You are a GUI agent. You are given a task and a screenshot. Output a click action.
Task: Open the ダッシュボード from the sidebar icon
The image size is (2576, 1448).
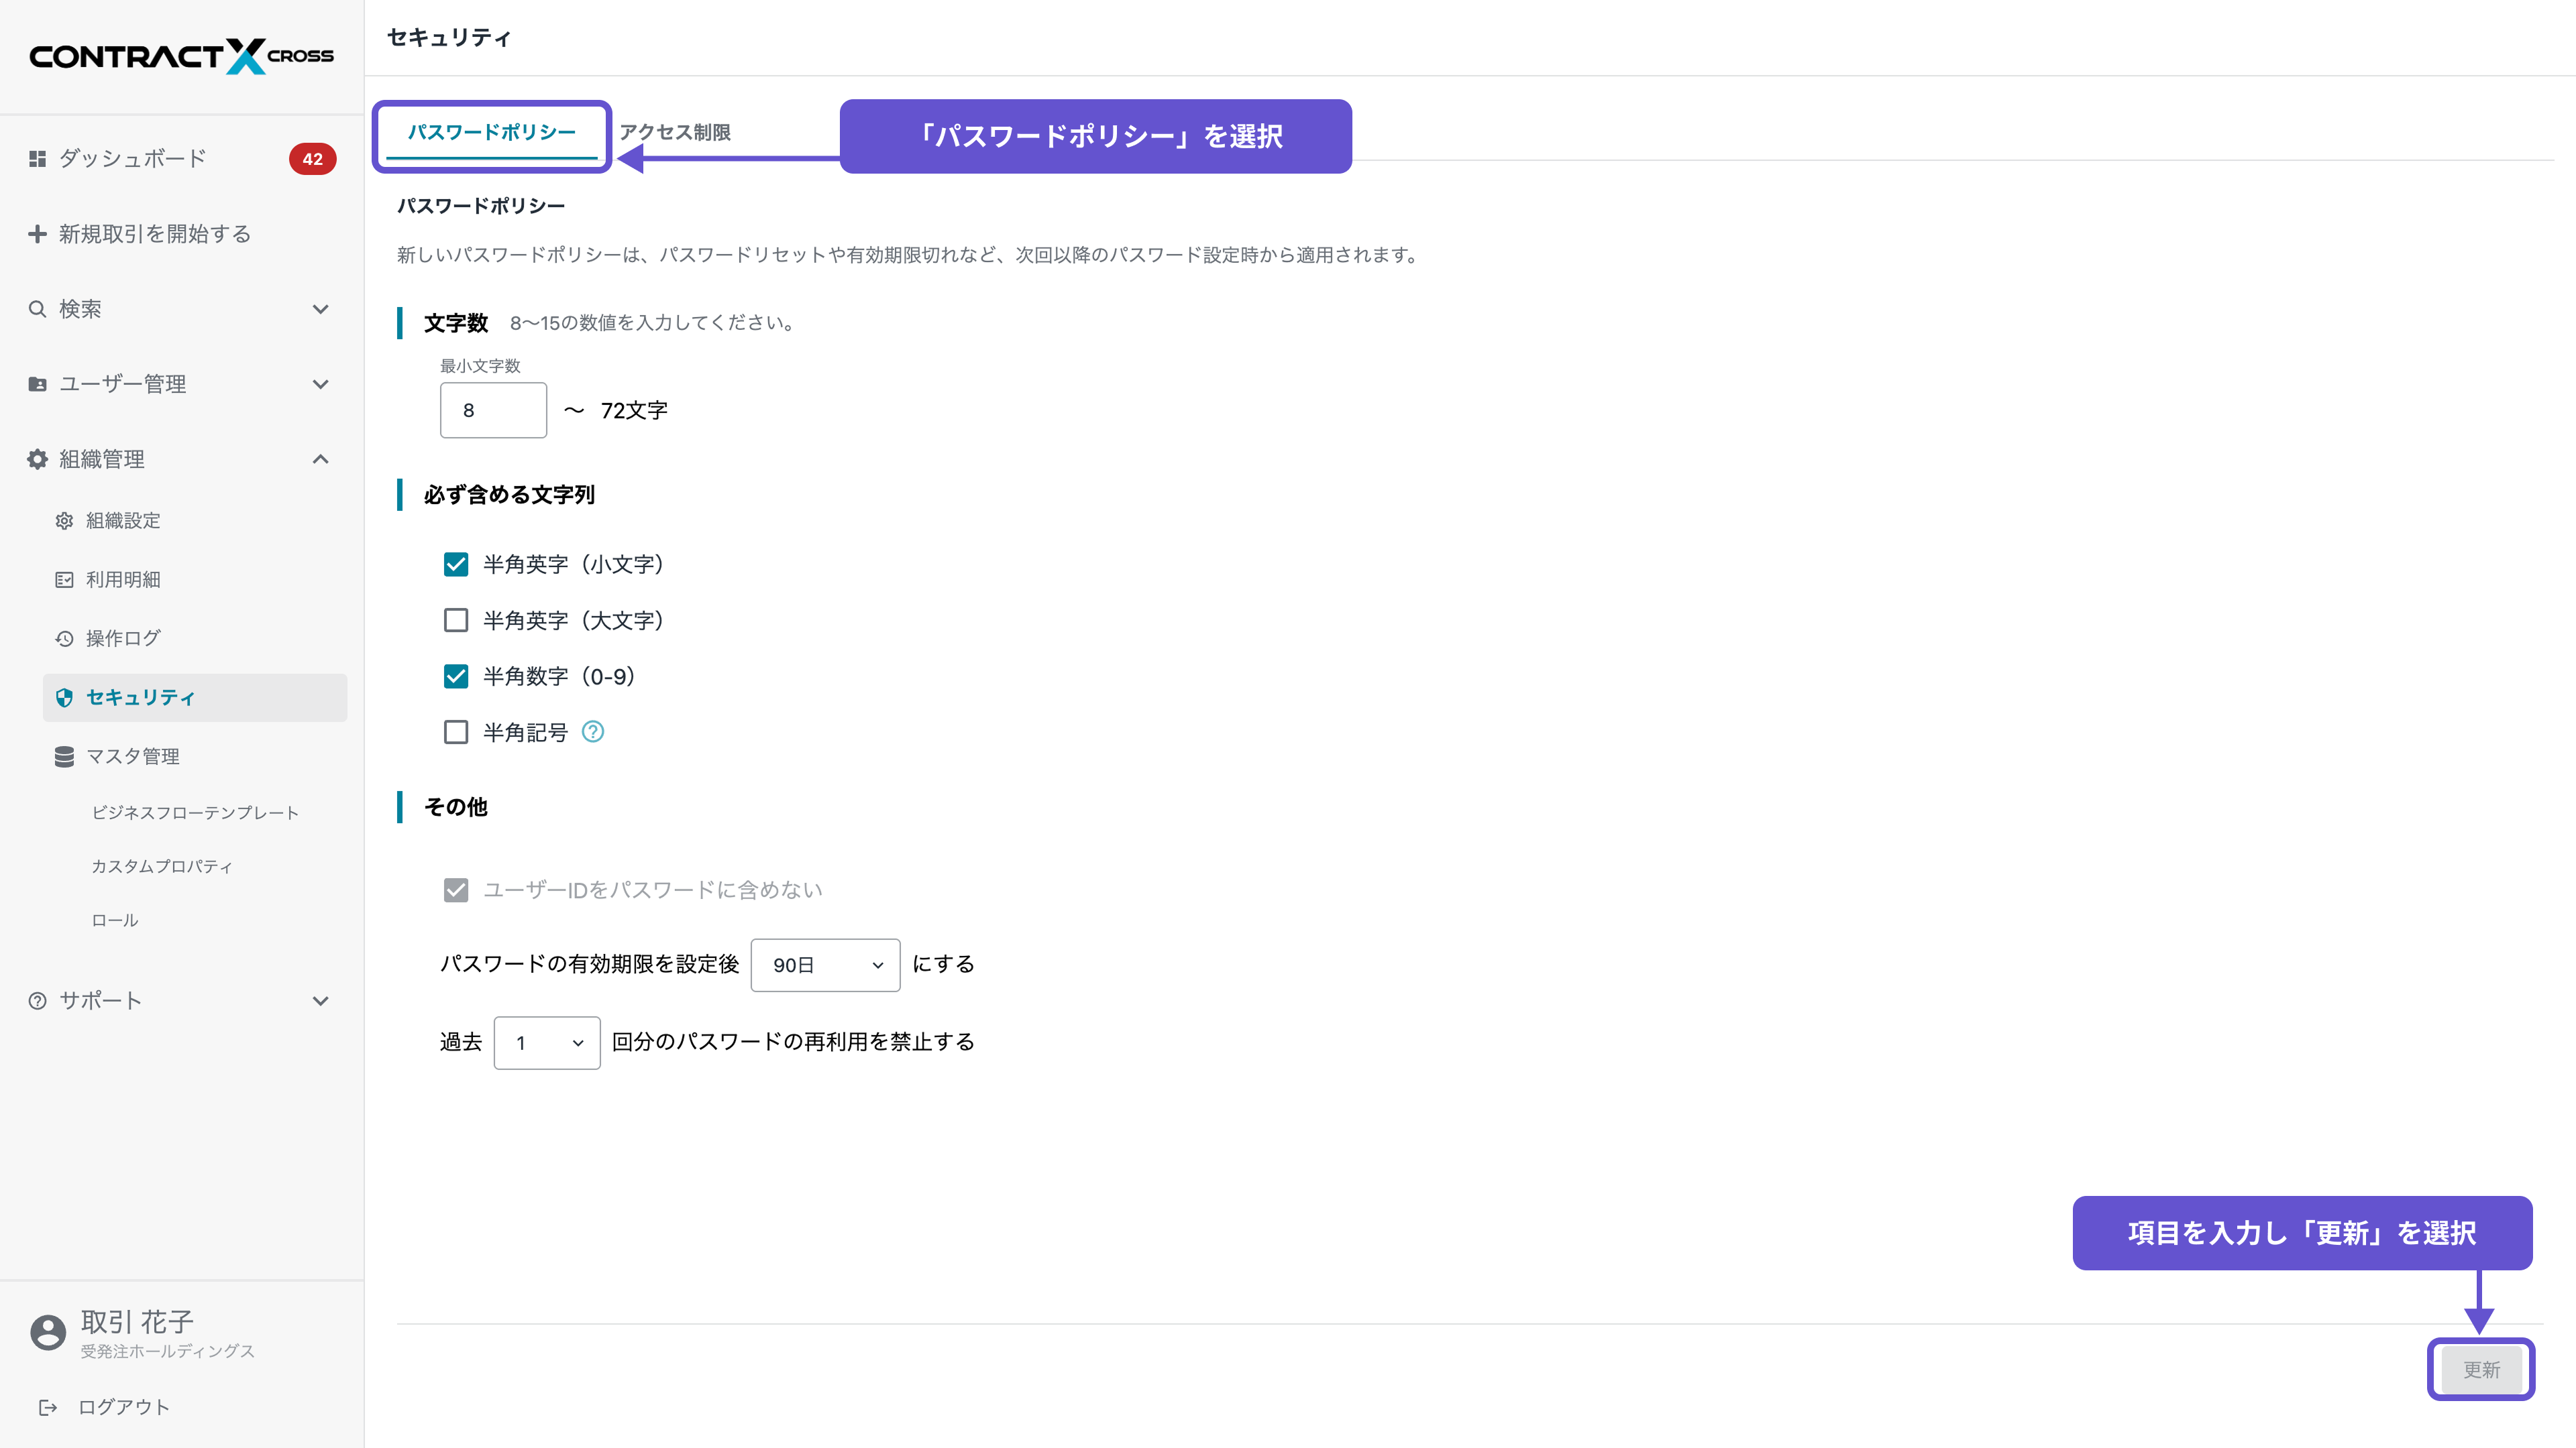37,158
